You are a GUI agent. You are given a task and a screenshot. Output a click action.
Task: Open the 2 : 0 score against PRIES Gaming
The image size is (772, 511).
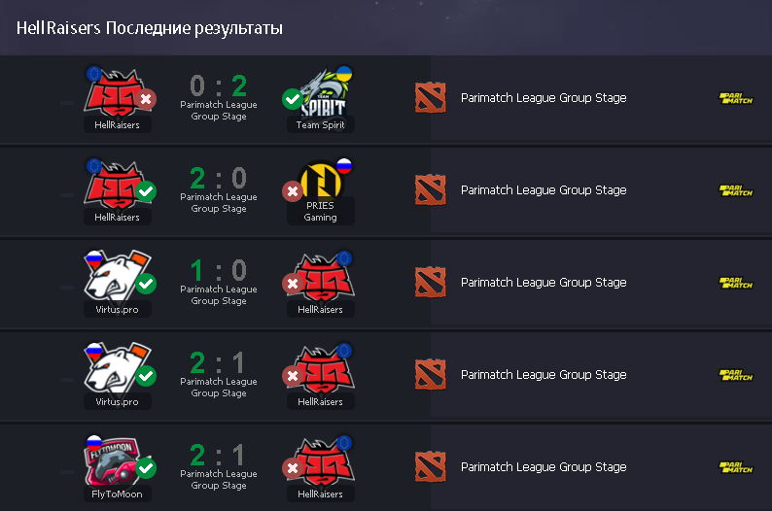click(219, 178)
